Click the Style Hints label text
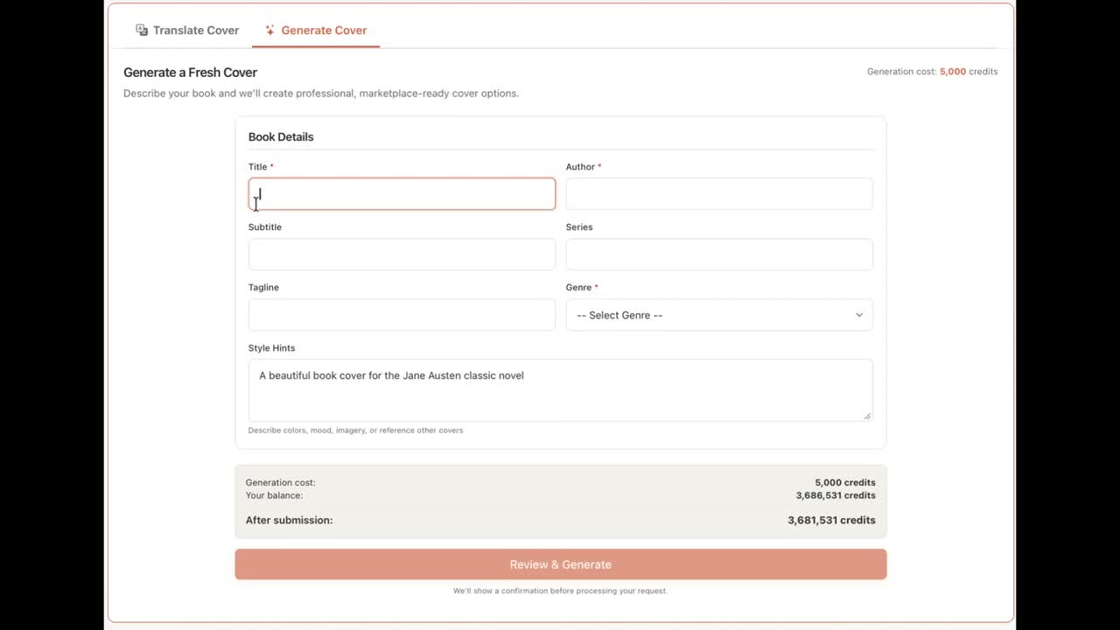 pyautogui.click(x=271, y=347)
